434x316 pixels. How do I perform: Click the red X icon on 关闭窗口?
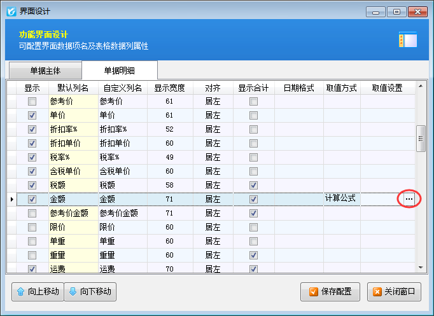click(x=379, y=292)
